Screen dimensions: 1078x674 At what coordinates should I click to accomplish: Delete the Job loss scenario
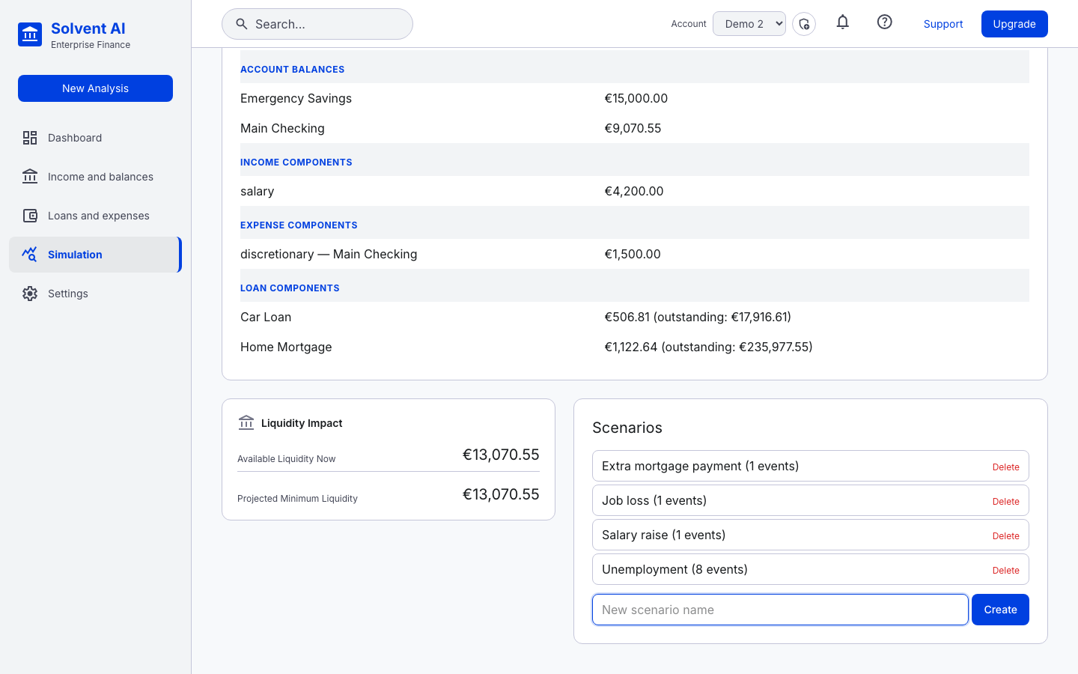click(1006, 501)
